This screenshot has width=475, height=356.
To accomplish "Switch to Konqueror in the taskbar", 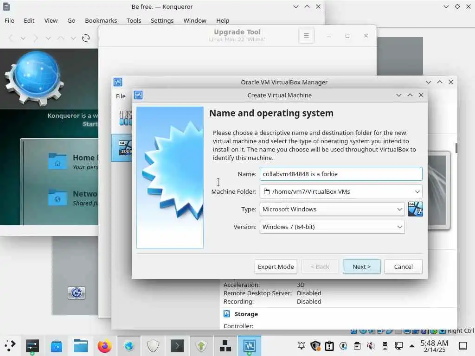I will (129, 346).
